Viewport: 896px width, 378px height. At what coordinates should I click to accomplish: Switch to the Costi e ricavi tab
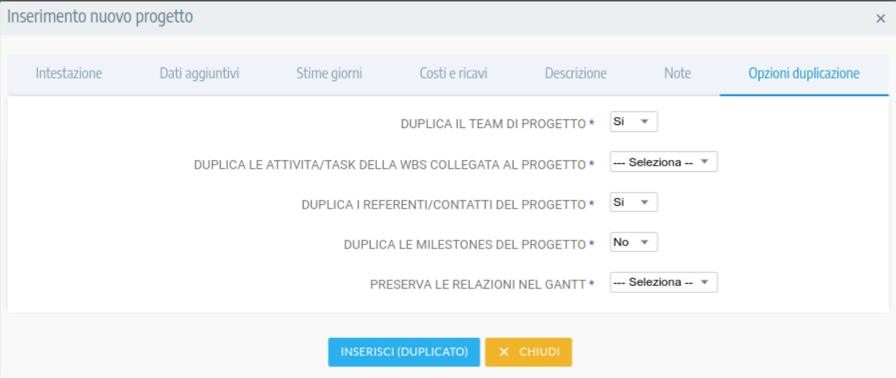tap(453, 73)
